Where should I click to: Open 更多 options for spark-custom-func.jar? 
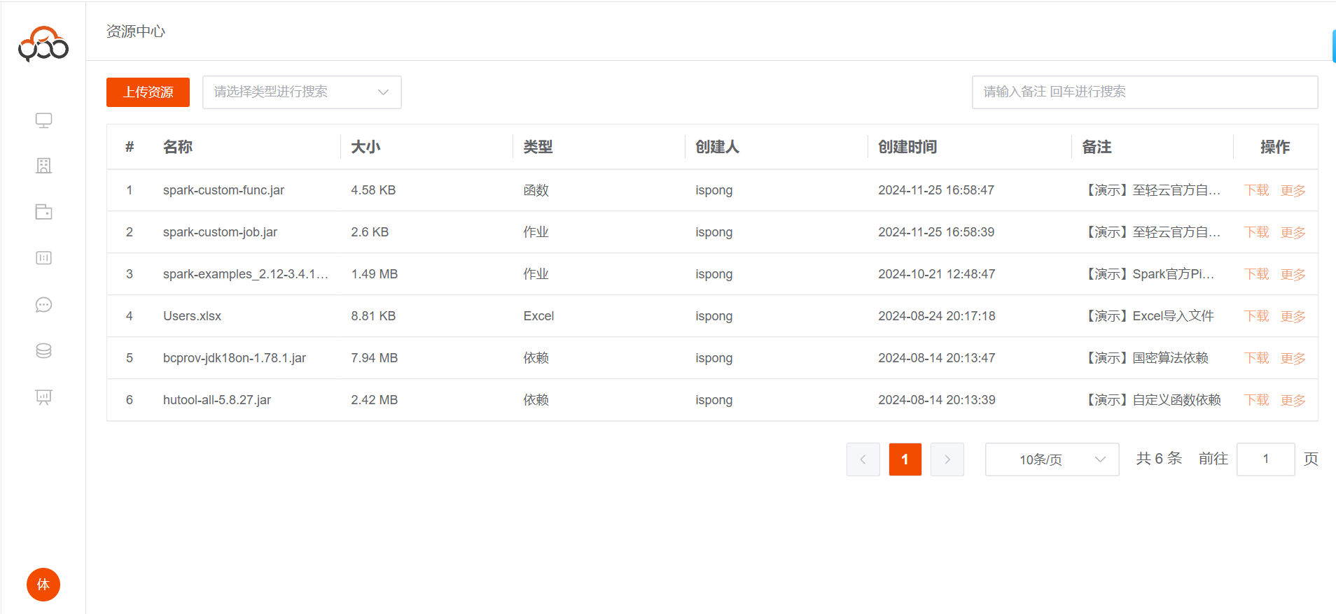point(1293,190)
